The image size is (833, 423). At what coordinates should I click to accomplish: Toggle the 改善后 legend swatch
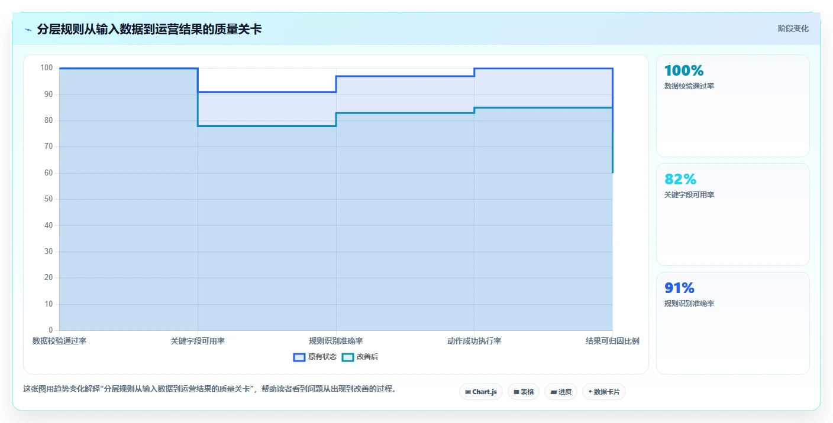click(348, 357)
